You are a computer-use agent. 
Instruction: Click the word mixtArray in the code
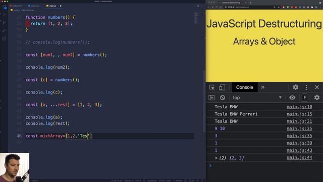[x=51, y=136]
